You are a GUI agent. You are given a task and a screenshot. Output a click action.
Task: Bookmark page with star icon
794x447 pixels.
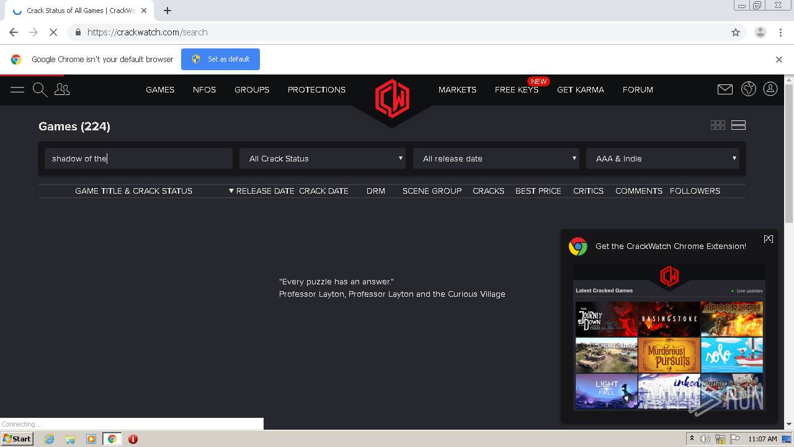tap(736, 32)
